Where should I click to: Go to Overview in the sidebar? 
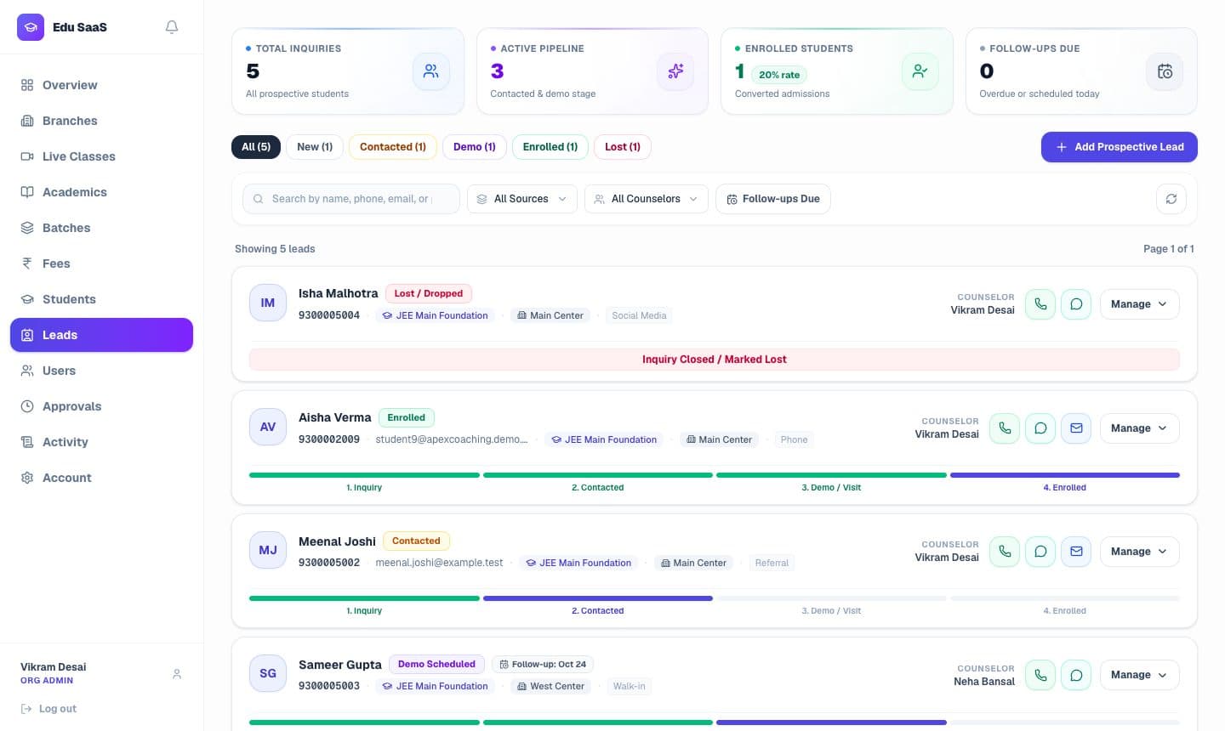[x=101, y=85]
